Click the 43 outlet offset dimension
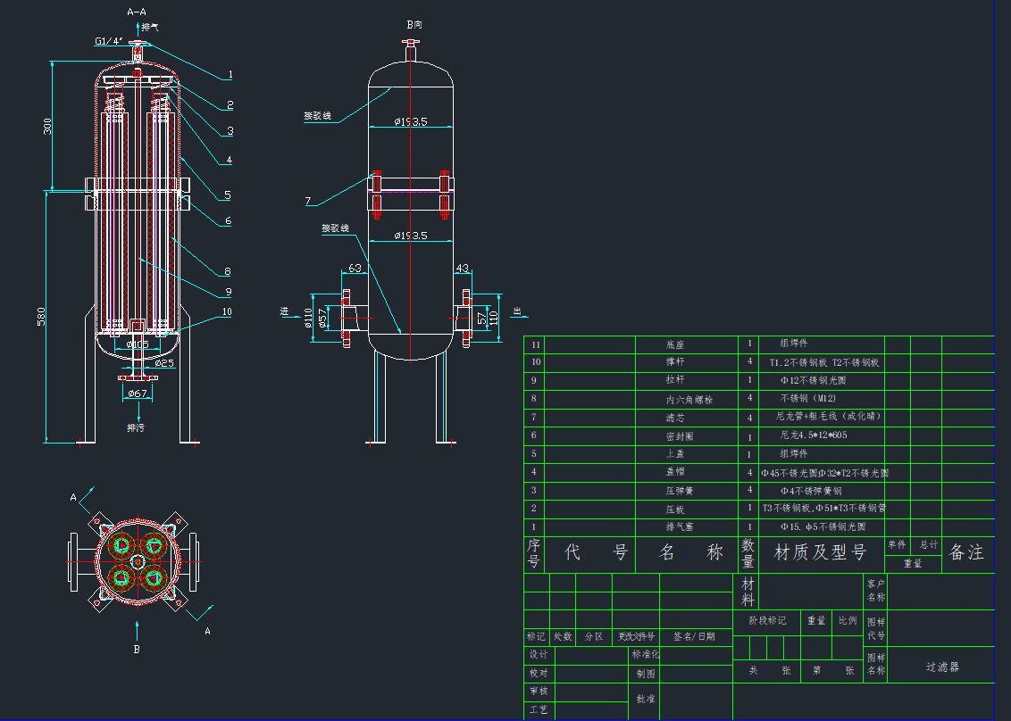 click(x=462, y=268)
